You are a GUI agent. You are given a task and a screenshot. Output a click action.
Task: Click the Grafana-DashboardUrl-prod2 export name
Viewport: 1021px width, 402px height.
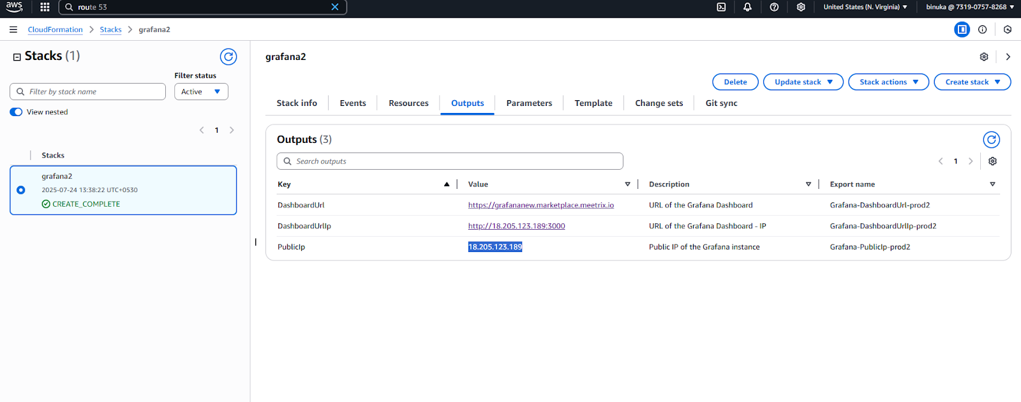pos(879,205)
